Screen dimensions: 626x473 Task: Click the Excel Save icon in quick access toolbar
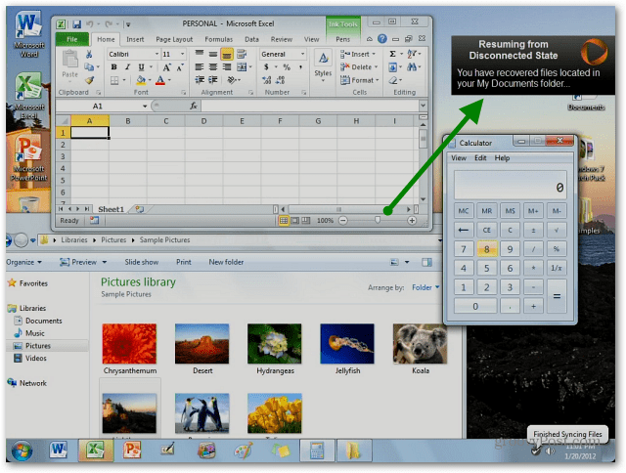76,24
